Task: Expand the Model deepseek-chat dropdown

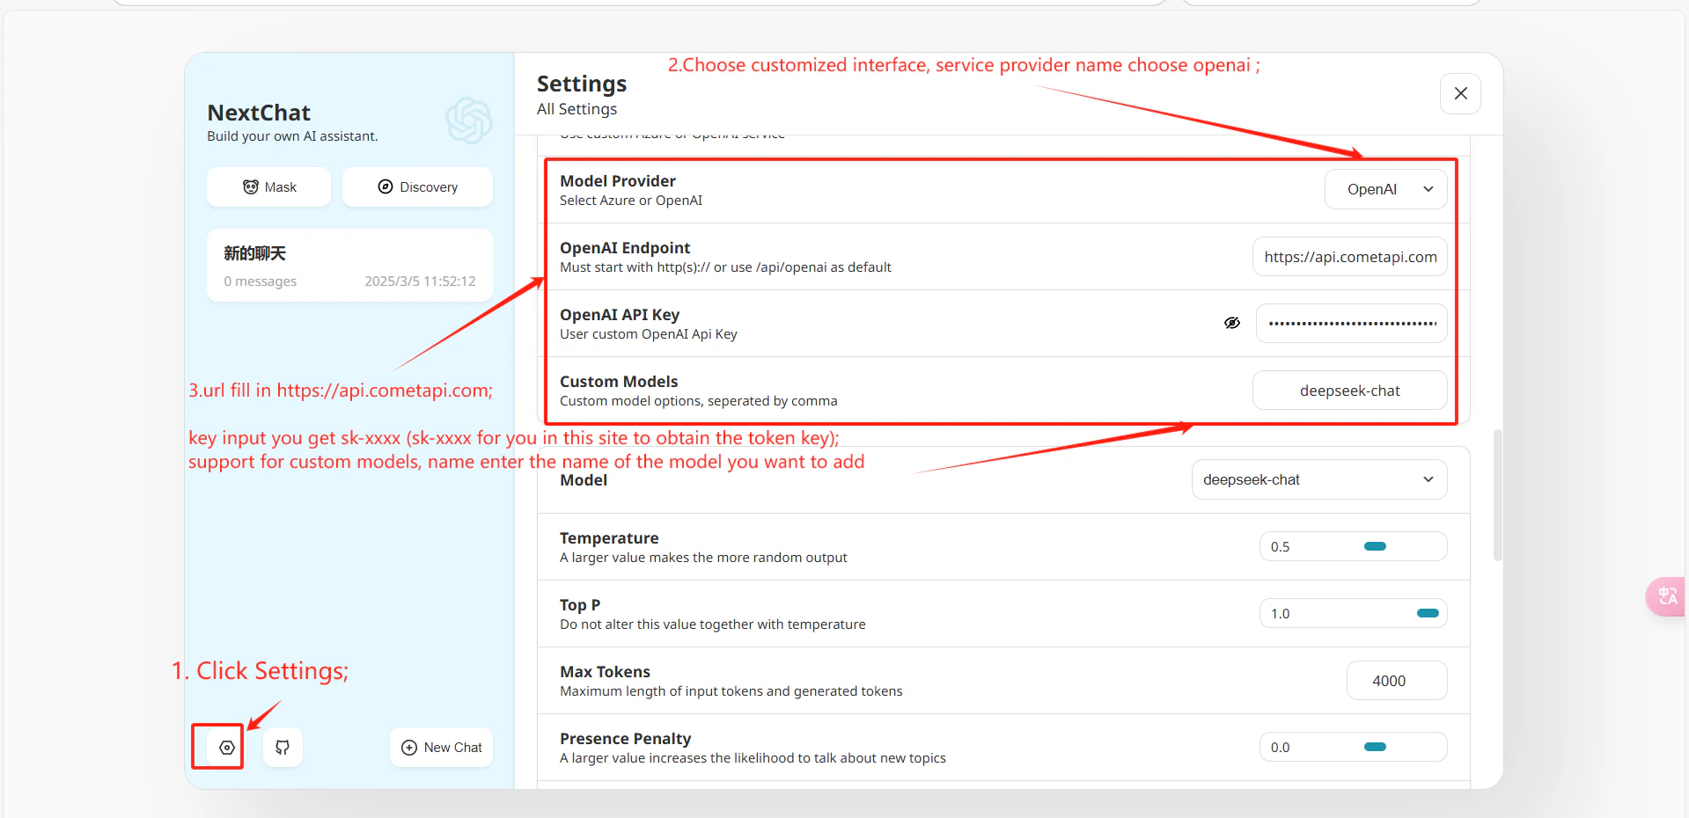Action: [x=1319, y=479]
